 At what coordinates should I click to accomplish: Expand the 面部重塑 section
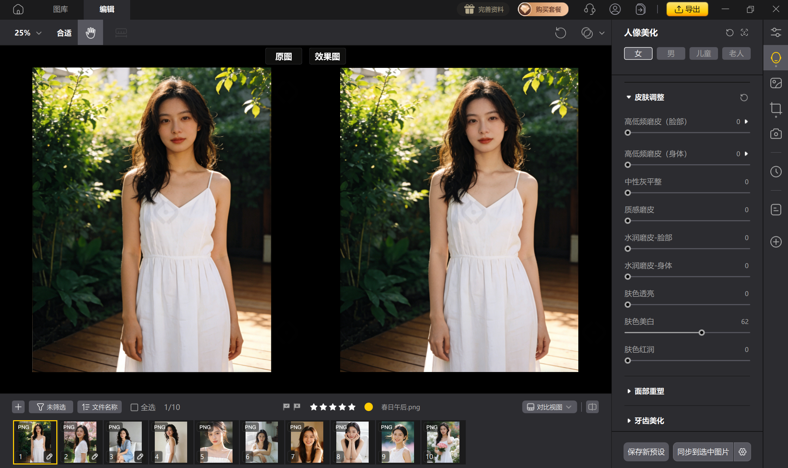pyautogui.click(x=649, y=391)
